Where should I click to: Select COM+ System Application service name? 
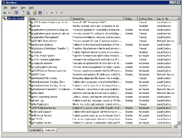[x=47, y=59]
